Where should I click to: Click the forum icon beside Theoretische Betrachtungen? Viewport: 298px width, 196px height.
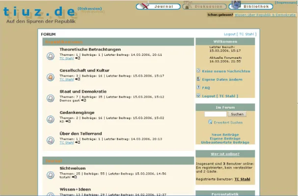point(50,56)
